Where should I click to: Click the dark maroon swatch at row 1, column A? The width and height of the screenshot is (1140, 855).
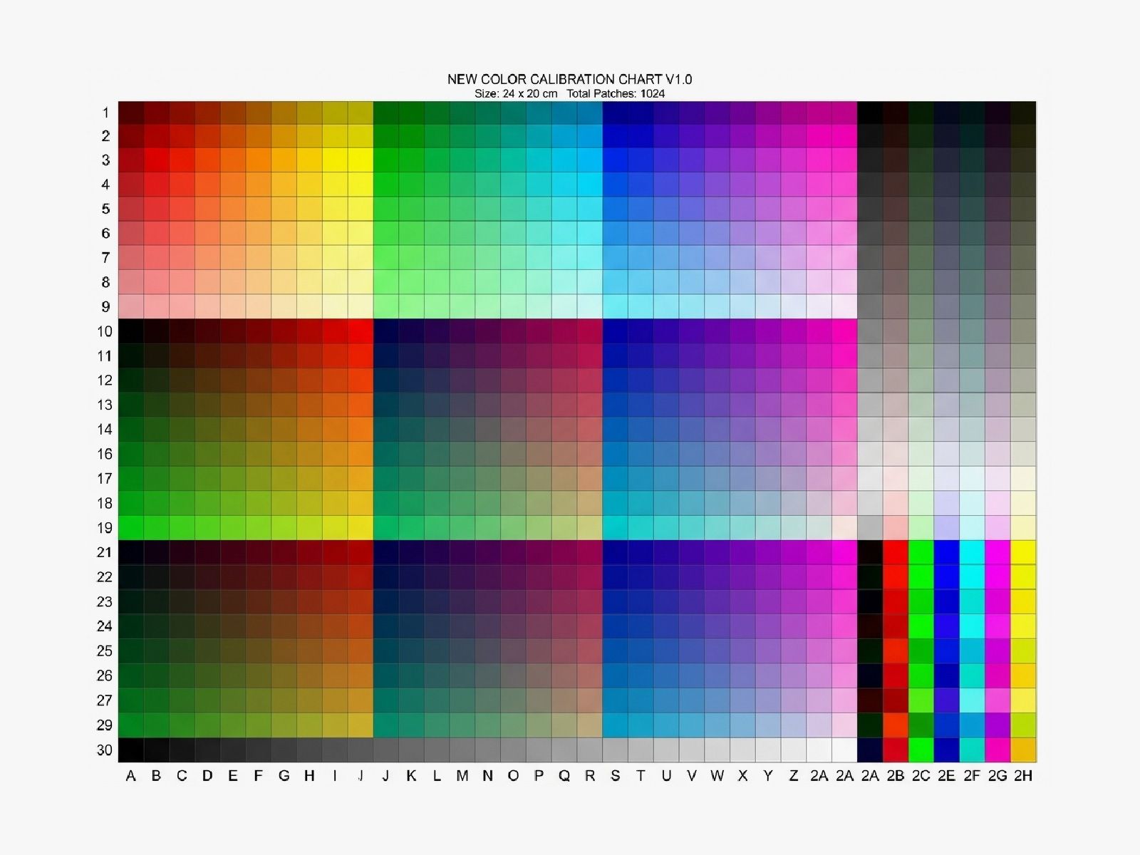[x=131, y=112]
